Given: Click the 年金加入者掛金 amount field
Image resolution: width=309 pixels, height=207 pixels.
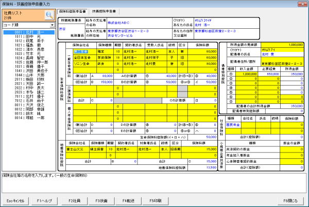Looking at the screenshot, I should (291, 155).
